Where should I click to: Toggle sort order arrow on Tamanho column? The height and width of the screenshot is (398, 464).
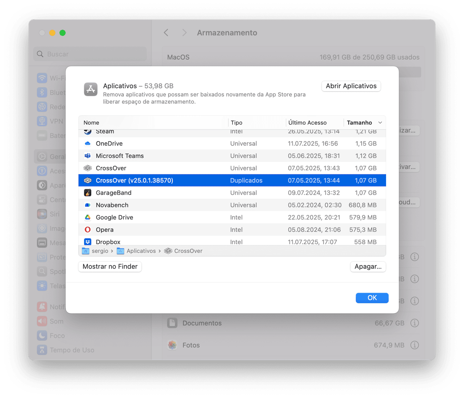pyautogui.click(x=380, y=122)
